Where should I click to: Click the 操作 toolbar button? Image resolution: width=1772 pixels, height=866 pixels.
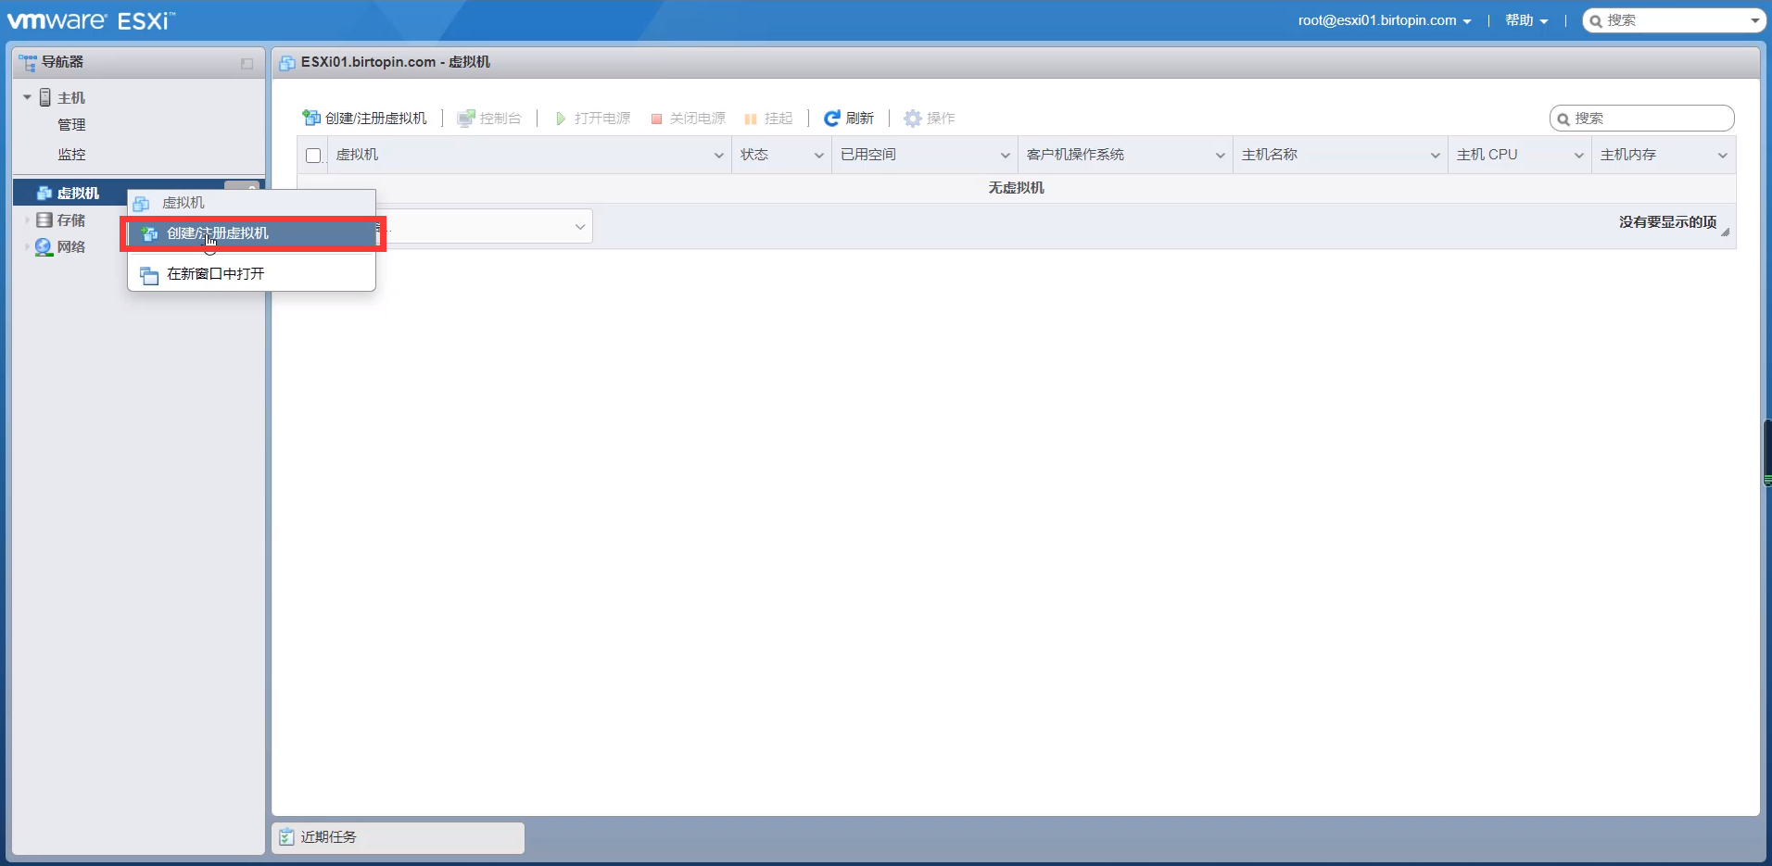(930, 118)
